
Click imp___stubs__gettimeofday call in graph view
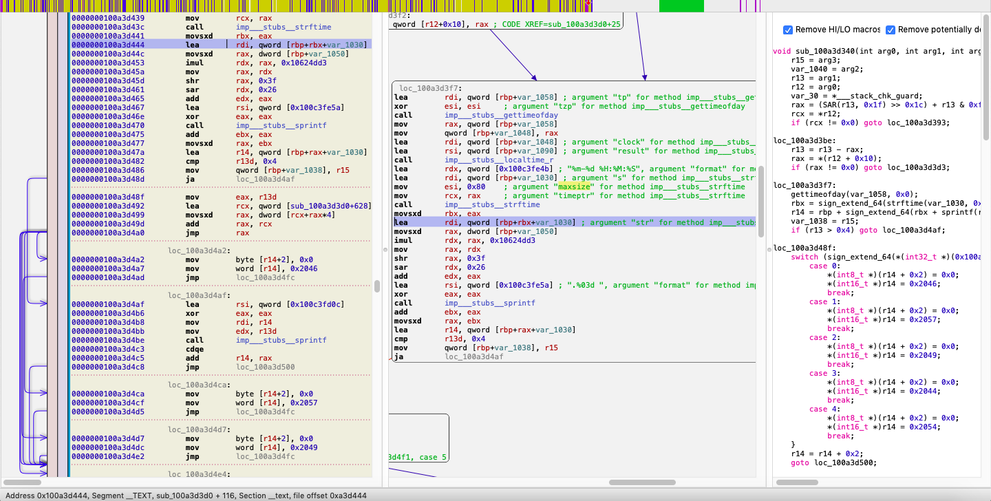pos(501,115)
